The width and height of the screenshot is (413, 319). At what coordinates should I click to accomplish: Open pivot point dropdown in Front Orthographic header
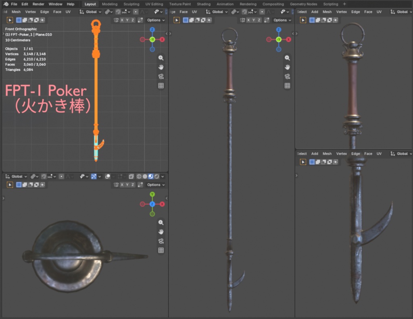click(108, 12)
